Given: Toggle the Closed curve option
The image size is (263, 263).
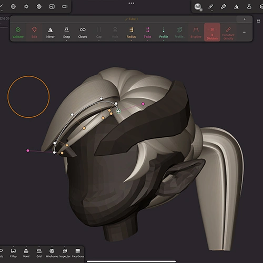Looking at the screenshot, I should 83,32.
